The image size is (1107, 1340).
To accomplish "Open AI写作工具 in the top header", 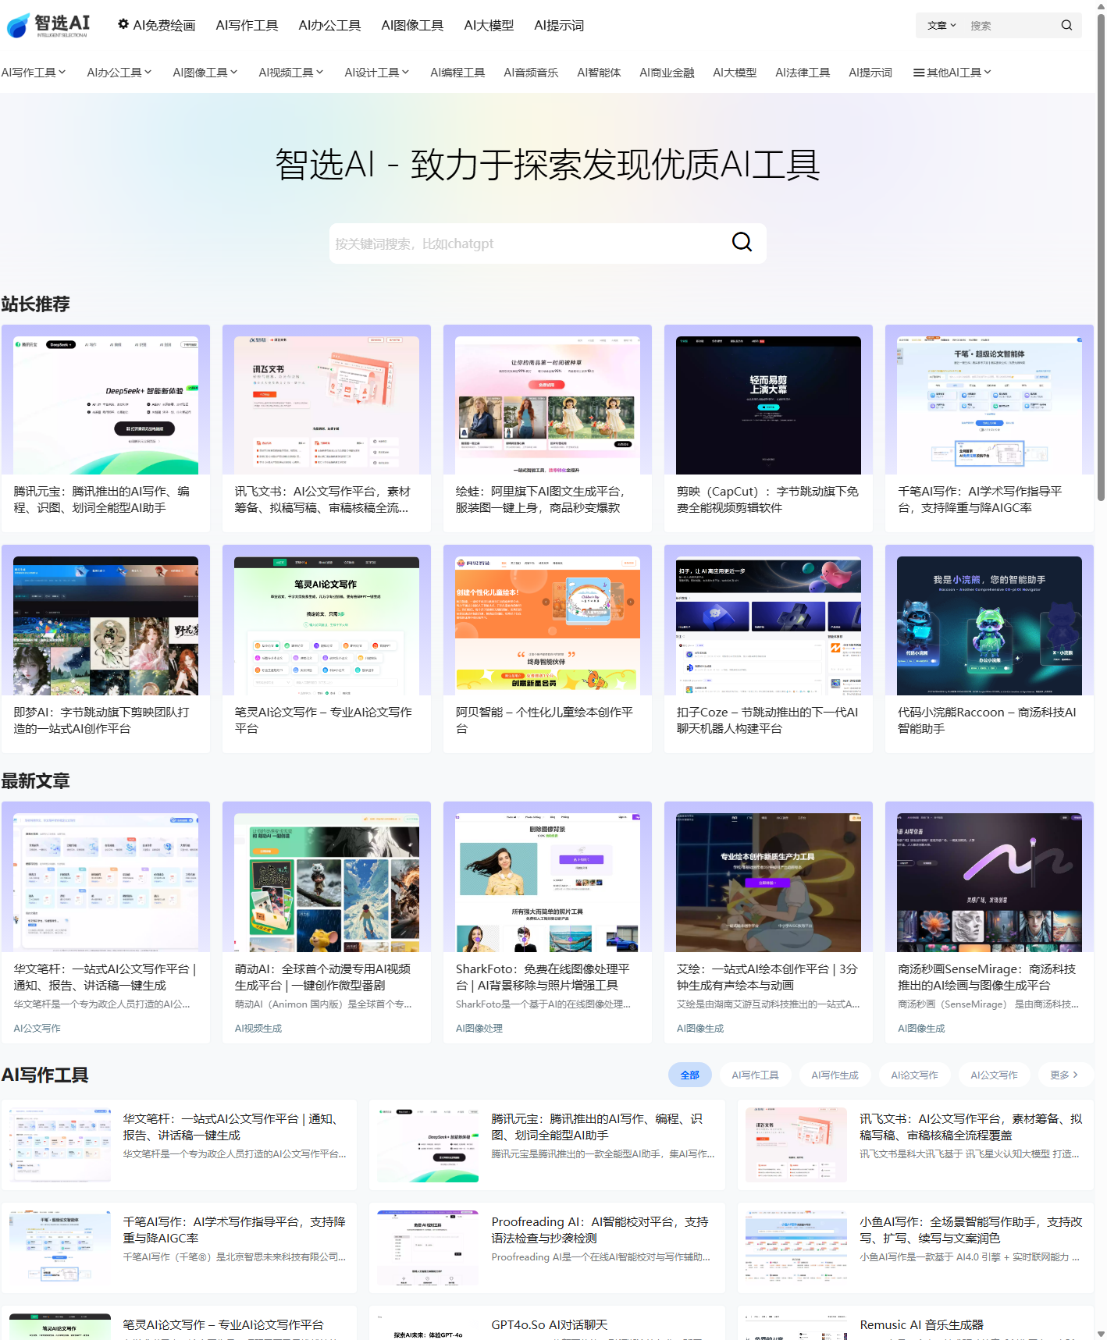I will pos(247,25).
